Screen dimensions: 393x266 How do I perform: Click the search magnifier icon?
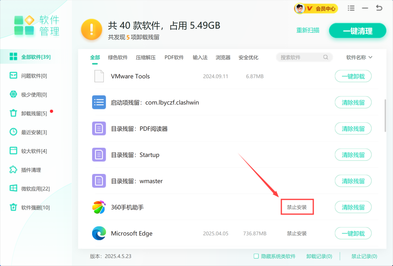[326, 57]
